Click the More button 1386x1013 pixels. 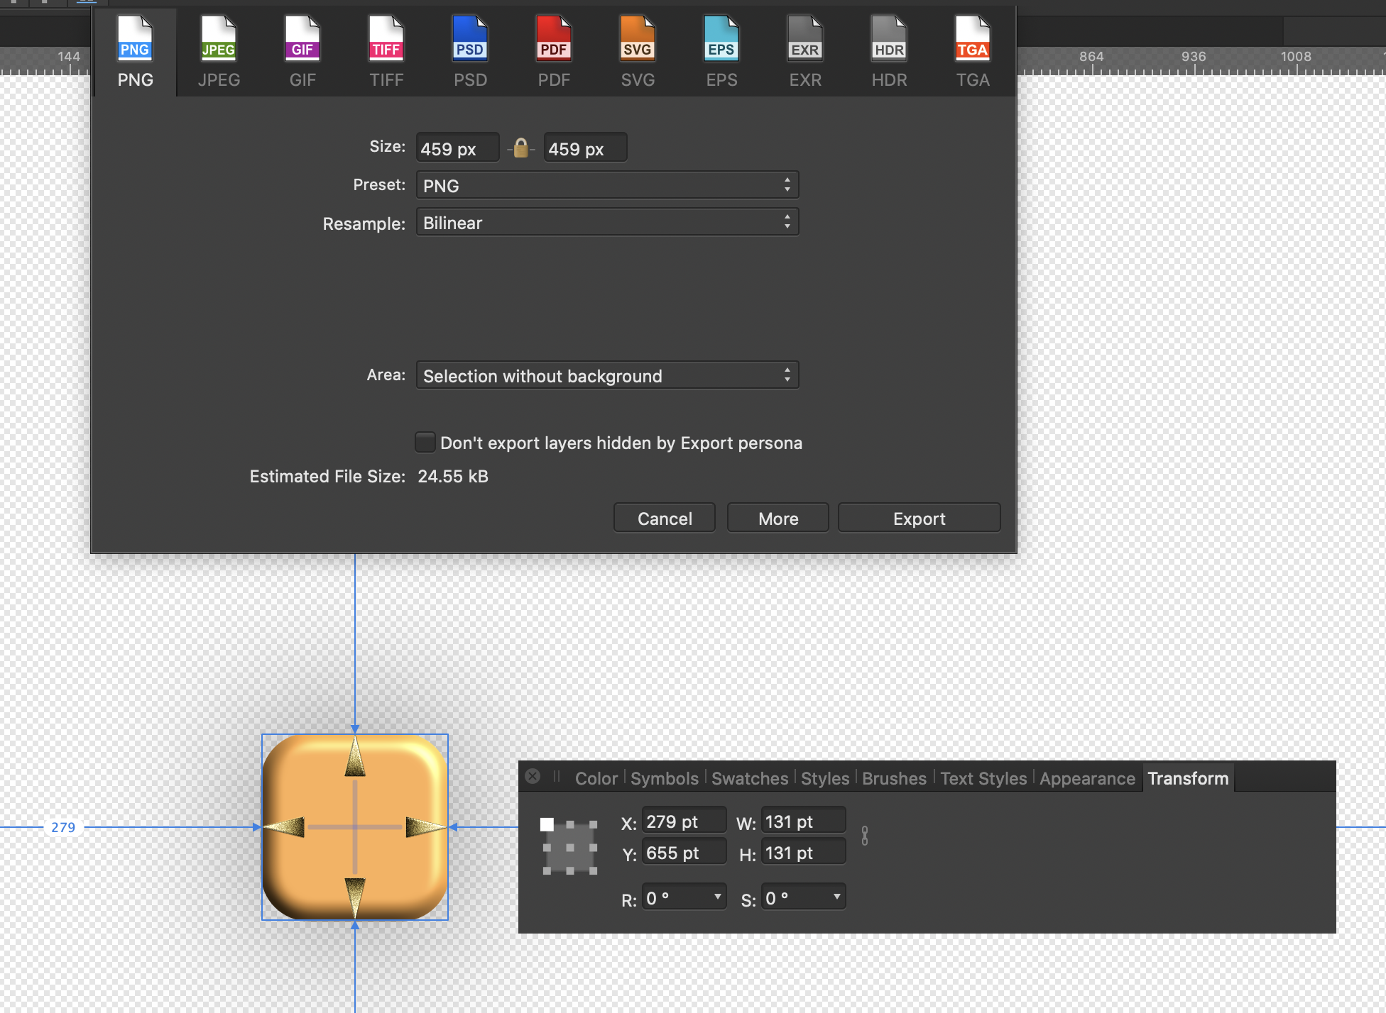(777, 517)
